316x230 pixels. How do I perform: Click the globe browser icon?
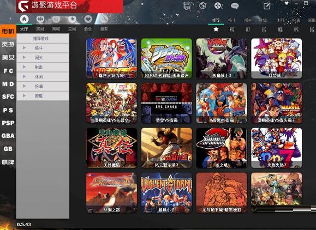pos(202,5)
